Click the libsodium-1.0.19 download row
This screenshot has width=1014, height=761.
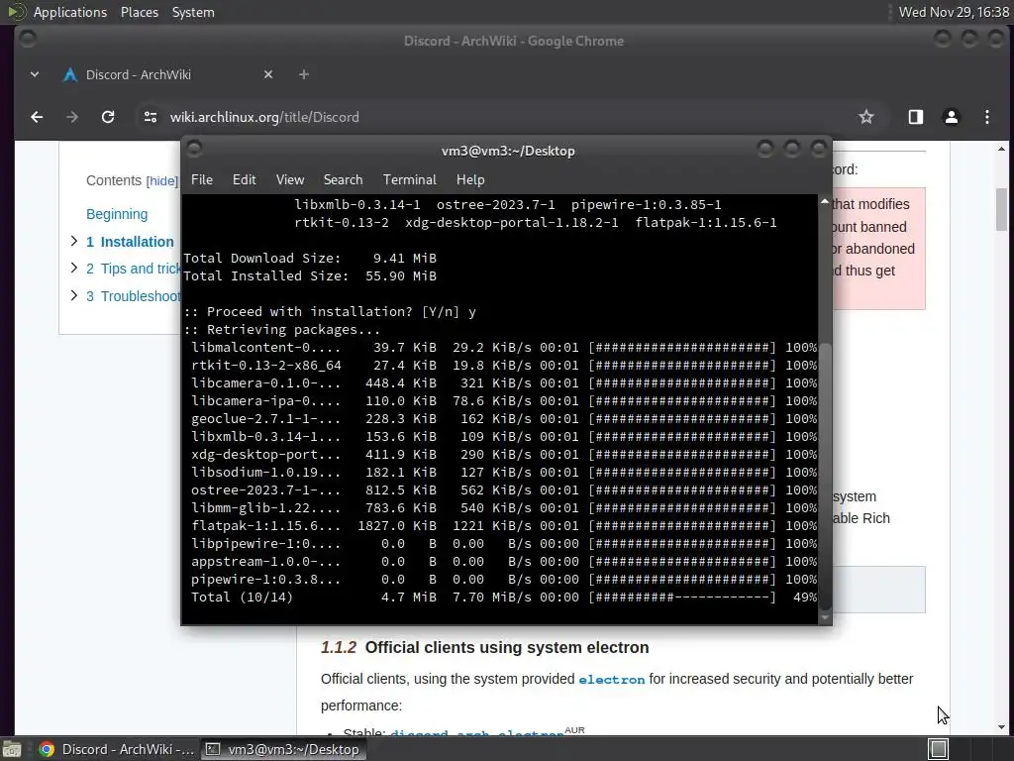pyautogui.click(x=504, y=473)
